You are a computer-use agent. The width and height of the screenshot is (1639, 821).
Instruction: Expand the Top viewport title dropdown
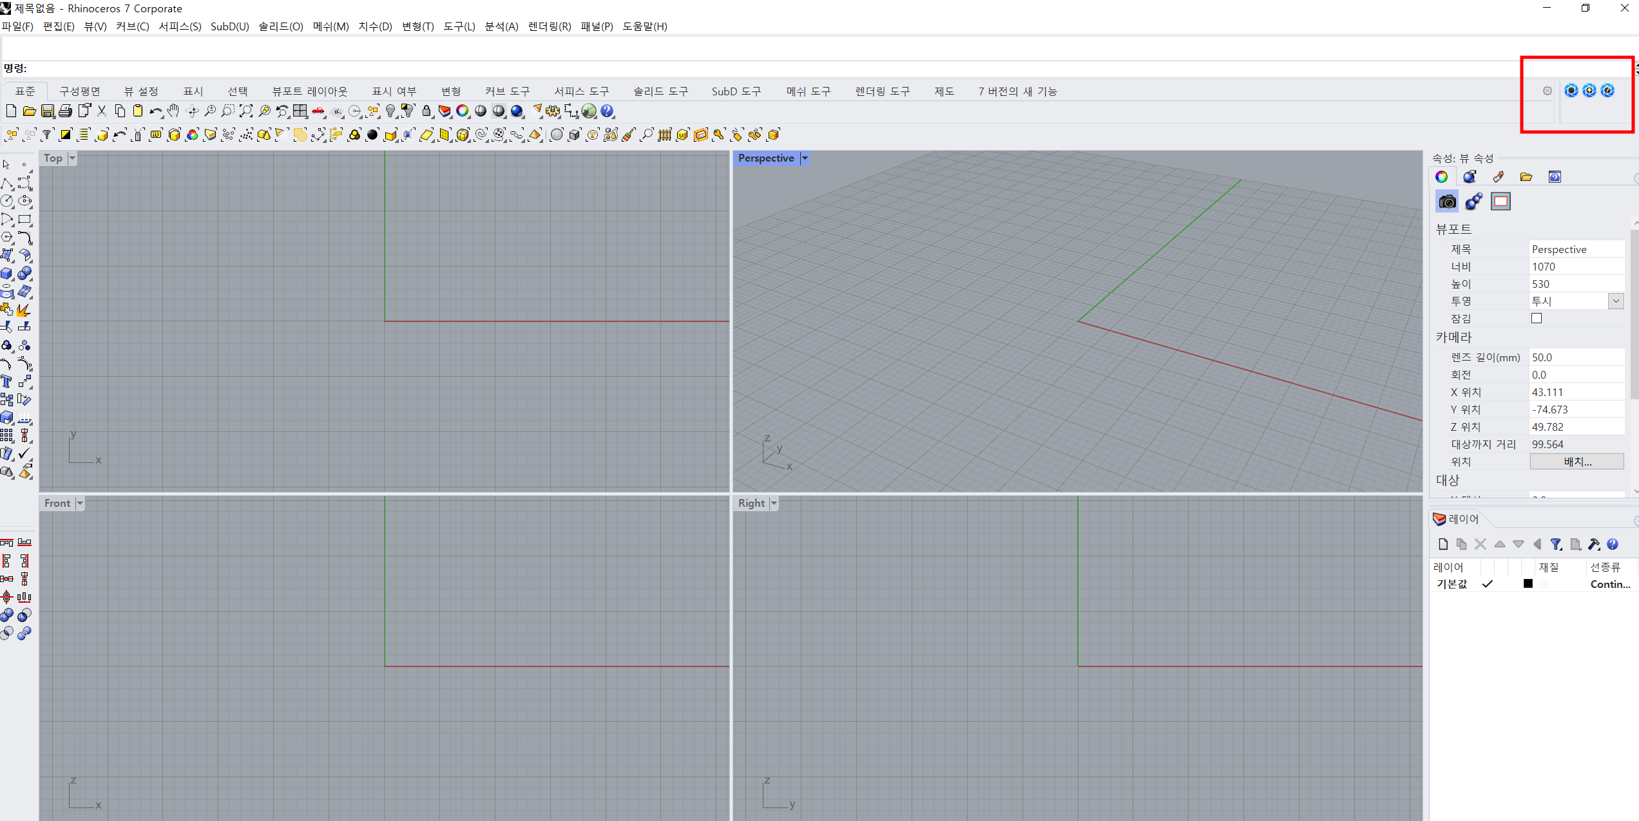pyautogui.click(x=72, y=158)
